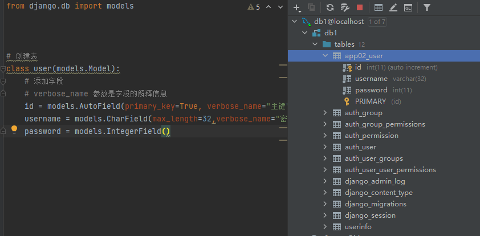This screenshot has width=480, height=236.
Task: Click the '# 添加字段' comment line
Action: click(x=44, y=82)
